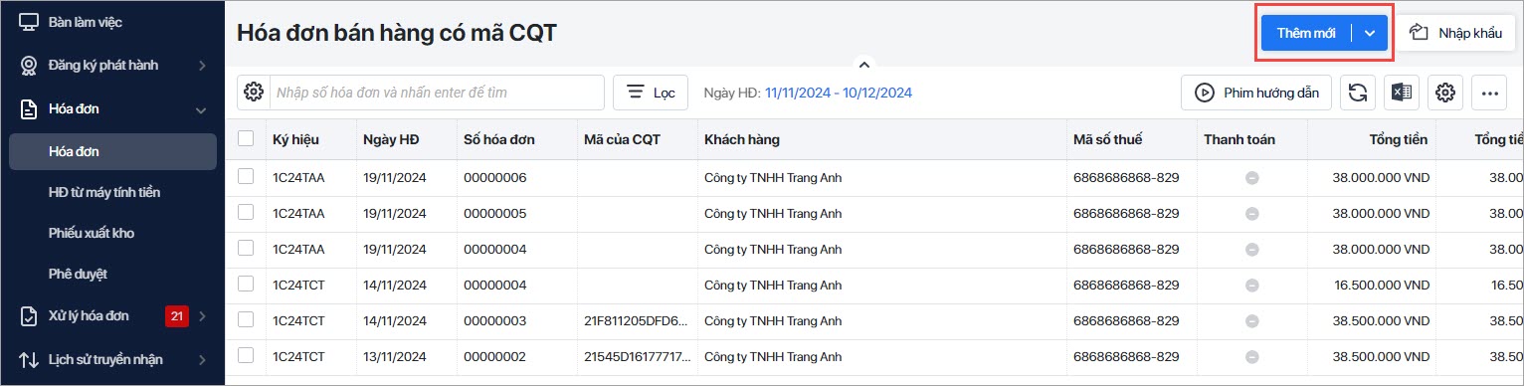
Task: Check row for invoice 00000002
Action: (x=246, y=355)
